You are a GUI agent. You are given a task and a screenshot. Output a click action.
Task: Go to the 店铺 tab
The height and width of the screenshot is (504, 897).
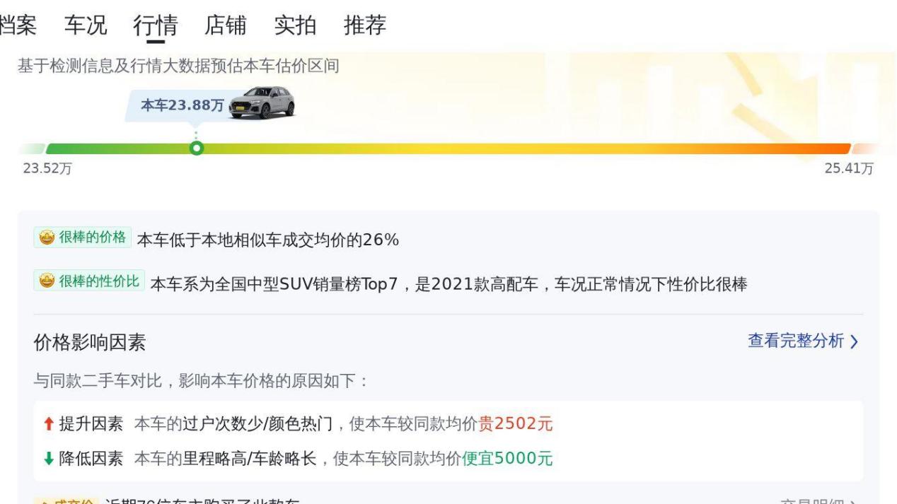pyautogui.click(x=225, y=25)
